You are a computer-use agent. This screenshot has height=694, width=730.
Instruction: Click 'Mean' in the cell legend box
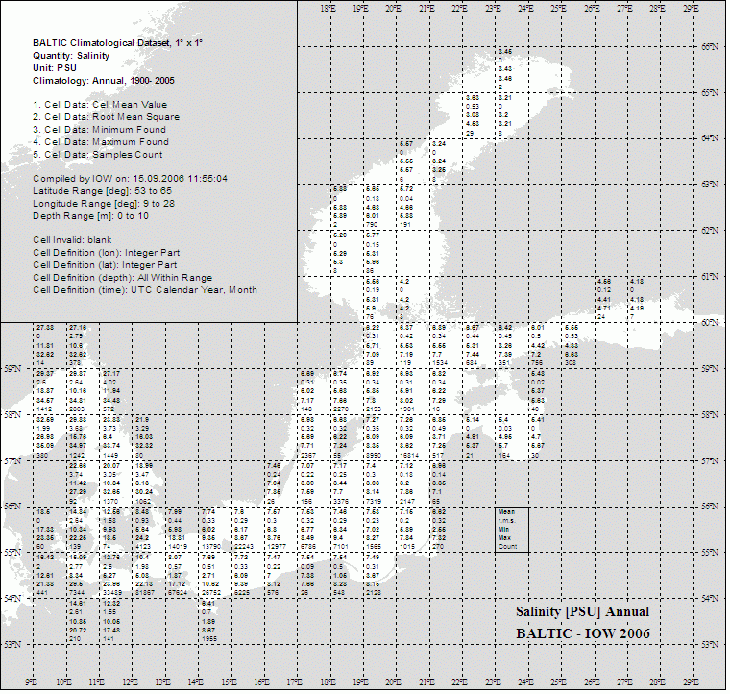point(505,511)
